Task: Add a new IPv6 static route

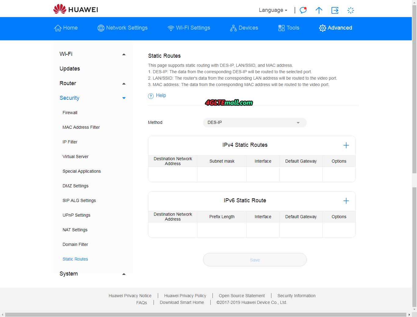Action: click(346, 201)
